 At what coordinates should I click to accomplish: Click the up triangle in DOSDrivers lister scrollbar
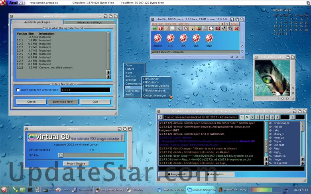pos(242,46)
